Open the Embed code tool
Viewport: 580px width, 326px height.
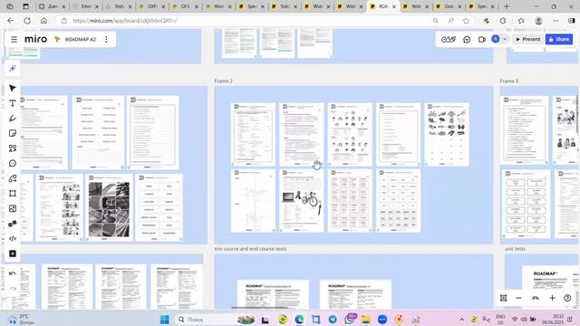click(12, 239)
